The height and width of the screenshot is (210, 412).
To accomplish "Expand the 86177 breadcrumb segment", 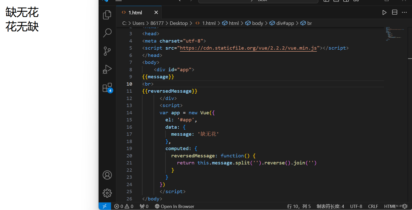I will 157,23.
